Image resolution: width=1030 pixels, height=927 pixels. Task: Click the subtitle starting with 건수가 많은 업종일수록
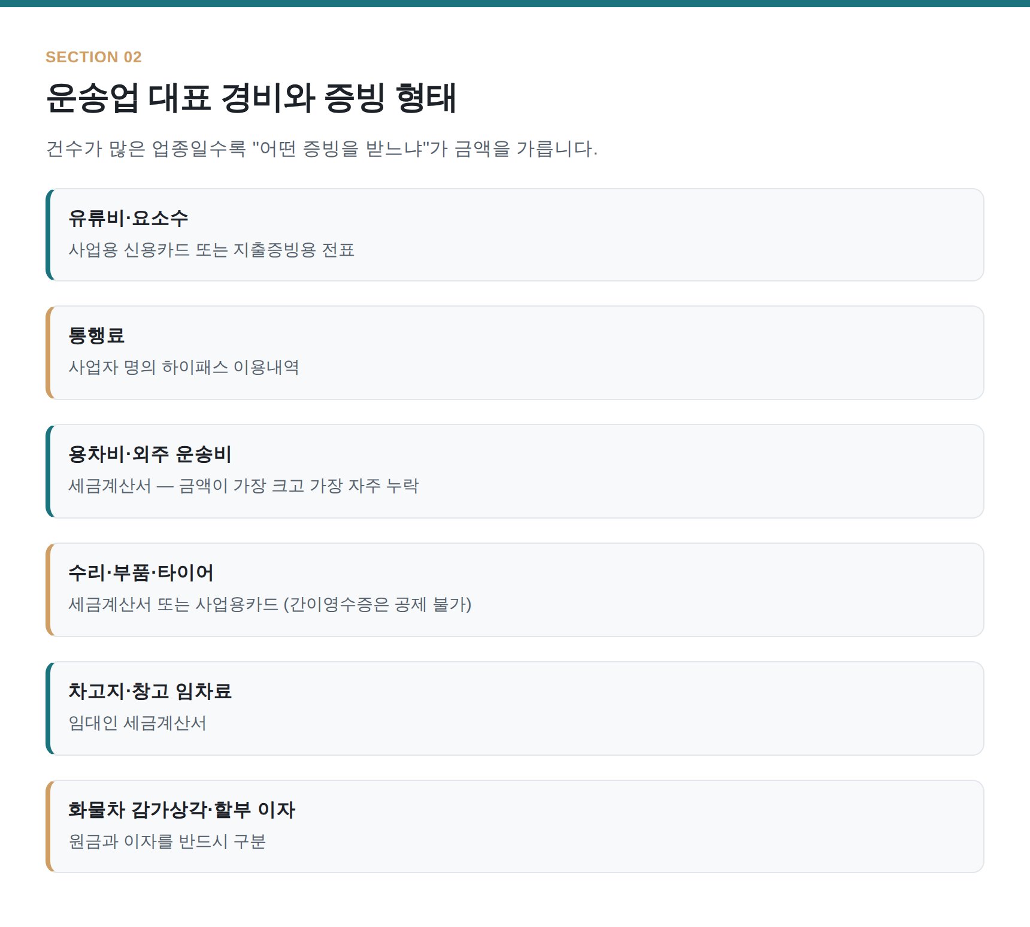tap(322, 149)
